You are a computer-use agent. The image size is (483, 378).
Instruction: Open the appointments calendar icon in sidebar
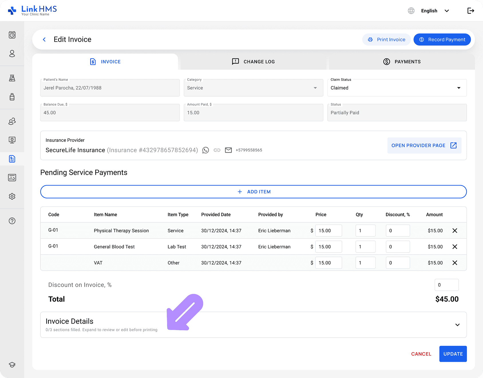tap(12, 35)
